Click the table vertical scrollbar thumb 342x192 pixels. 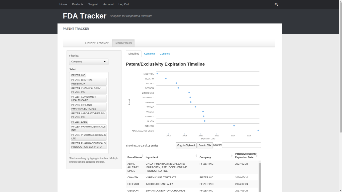click(260, 177)
